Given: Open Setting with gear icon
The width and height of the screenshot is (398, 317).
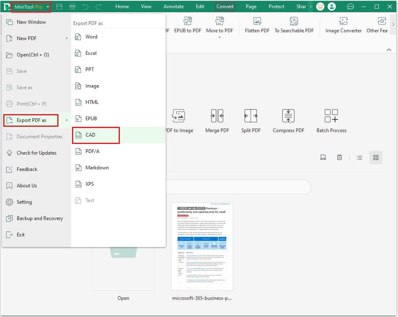Looking at the screenshot, I should [37, 202].
